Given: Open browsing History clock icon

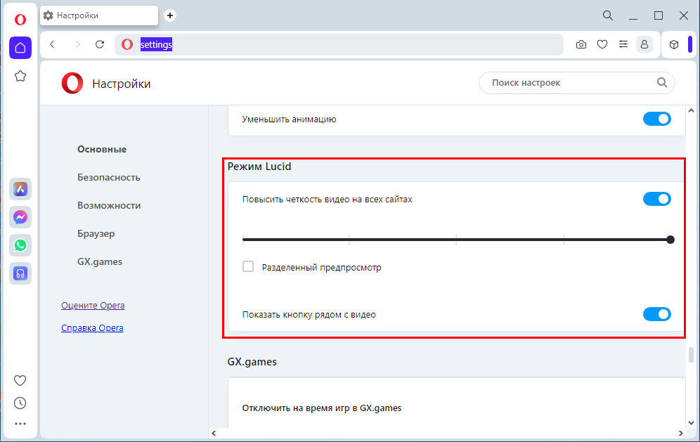Looking at the screenshot, I should (x=20, y=403).
